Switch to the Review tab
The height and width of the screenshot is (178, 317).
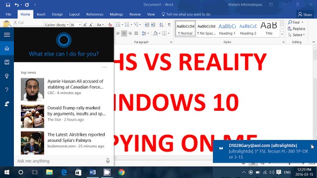tap(135, 14)
